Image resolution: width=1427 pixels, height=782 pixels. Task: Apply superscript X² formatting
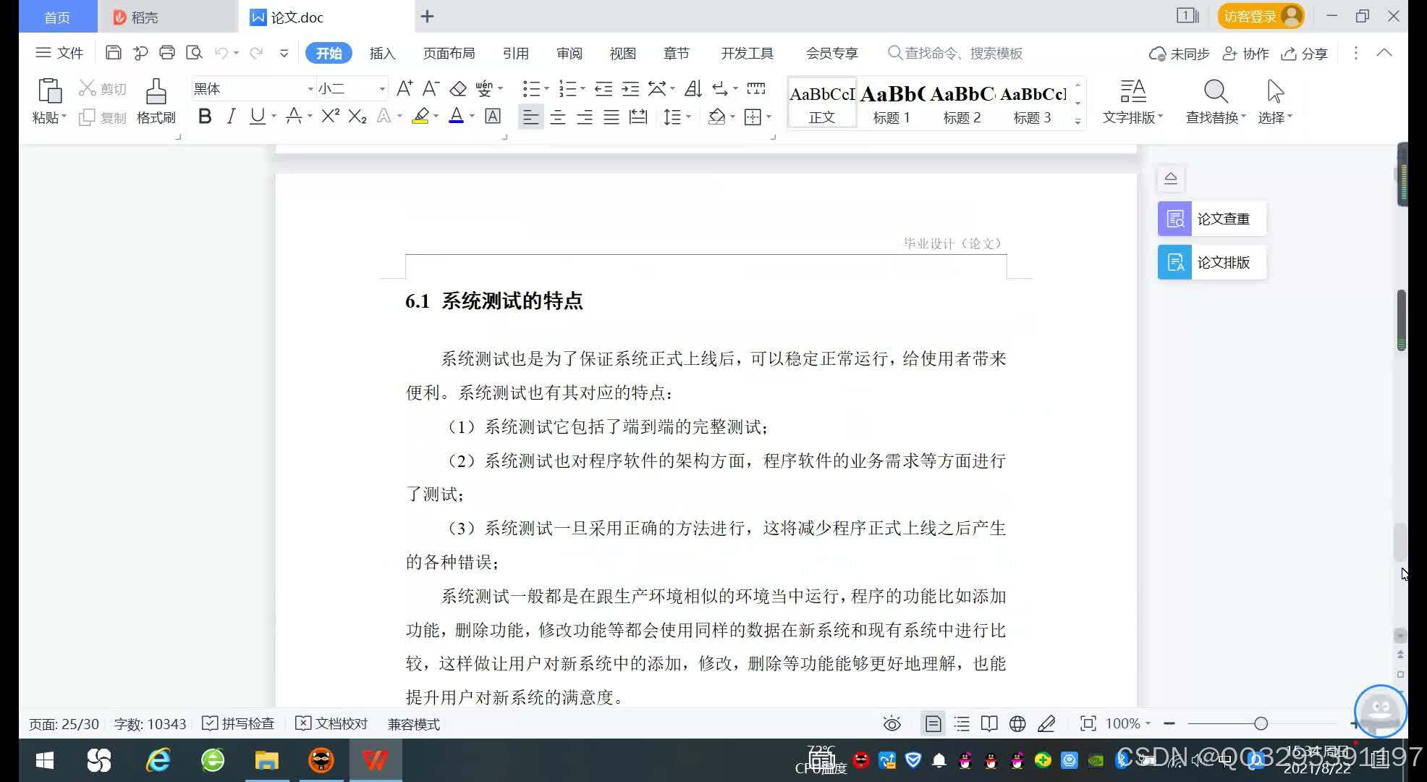(330, 116)
